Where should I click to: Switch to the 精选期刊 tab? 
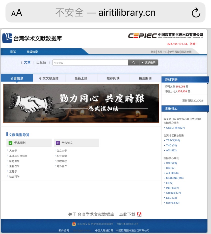[x=145, y=78]
